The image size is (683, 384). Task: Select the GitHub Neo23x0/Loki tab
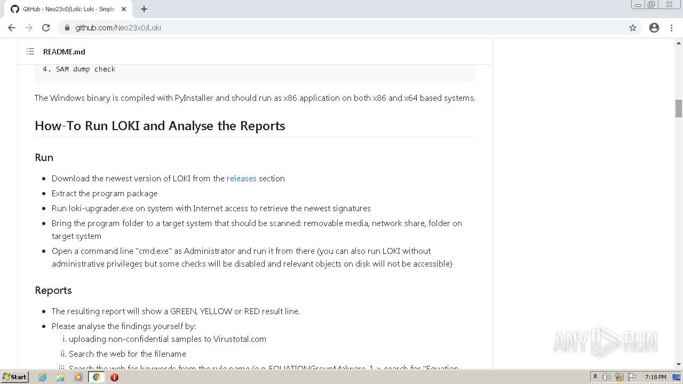[68, 9]
